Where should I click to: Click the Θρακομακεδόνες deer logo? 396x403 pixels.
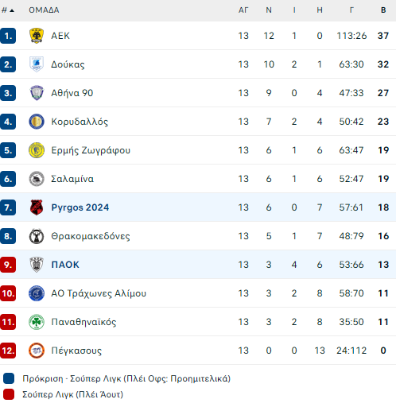(x=37, y=236)
